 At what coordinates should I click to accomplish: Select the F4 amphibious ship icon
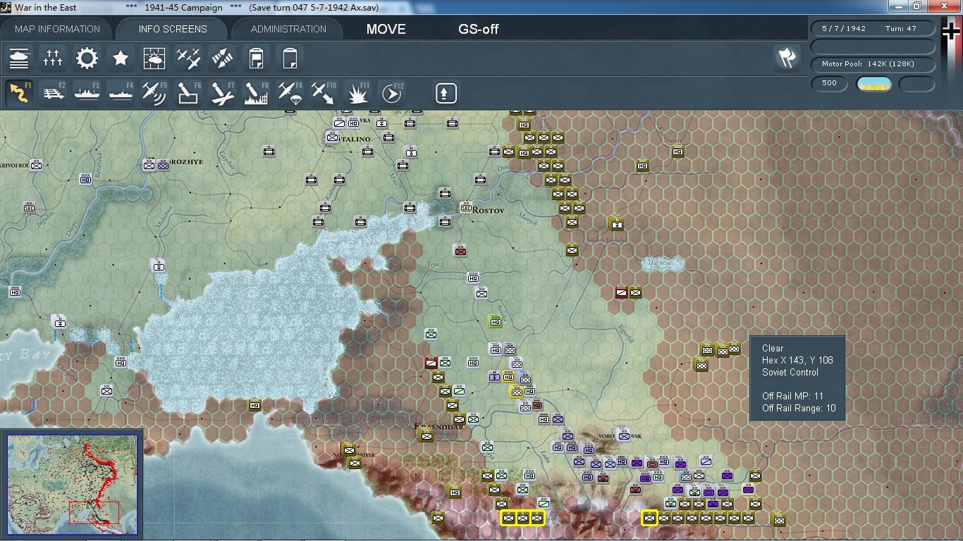click(121, 93)
